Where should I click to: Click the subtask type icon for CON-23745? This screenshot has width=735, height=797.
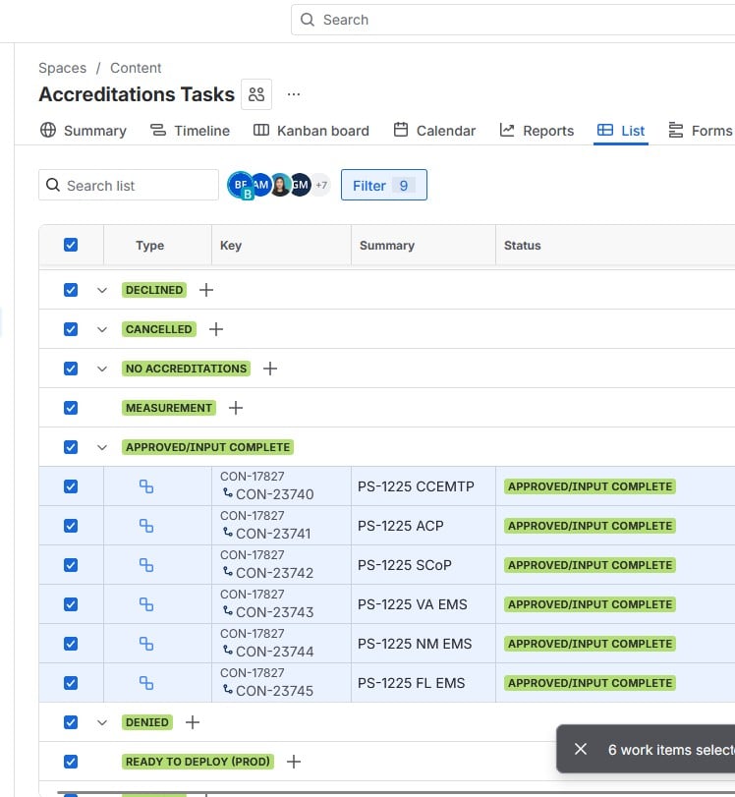[x=146, y=683]
